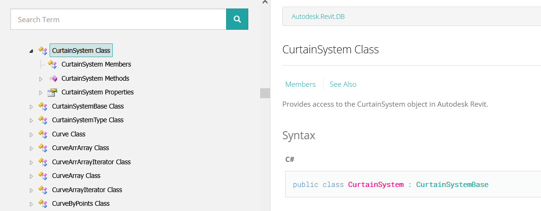Image resolution: width=541 pixels, height=211 pixels.
Task: Expand the CurtainSystem Properties node
Action: pyautogui.click(x=41, y=93)
